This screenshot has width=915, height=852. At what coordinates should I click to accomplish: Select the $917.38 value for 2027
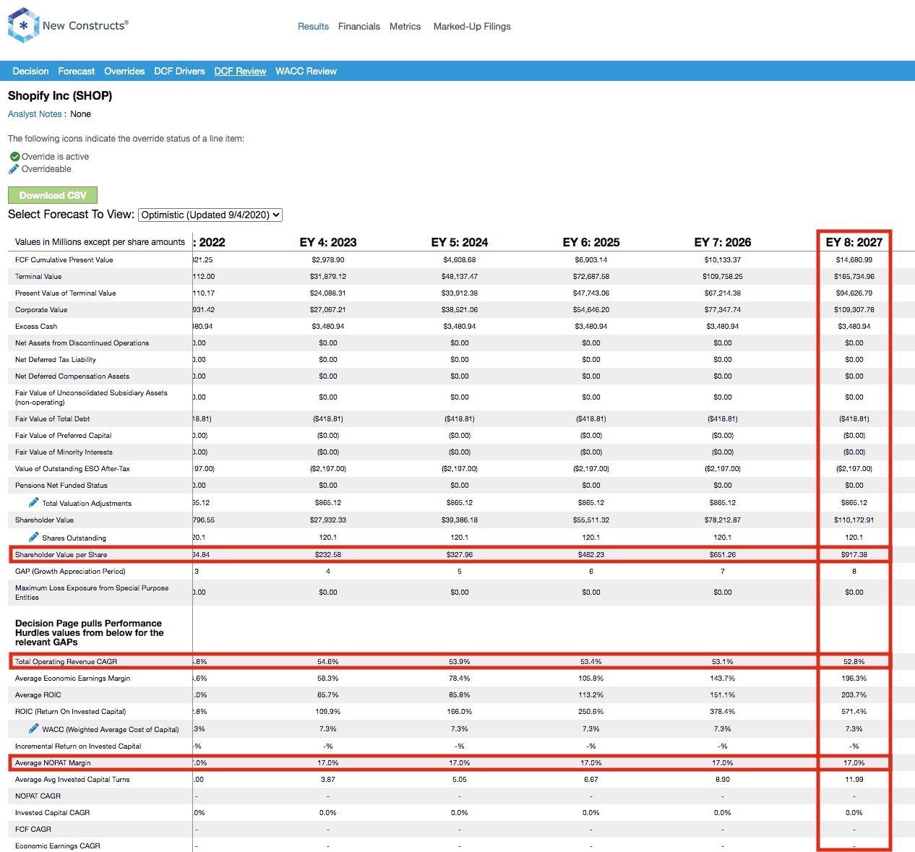(854, 554)
